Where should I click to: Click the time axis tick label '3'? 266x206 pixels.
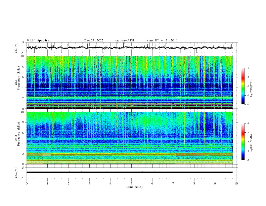[89, 183]
